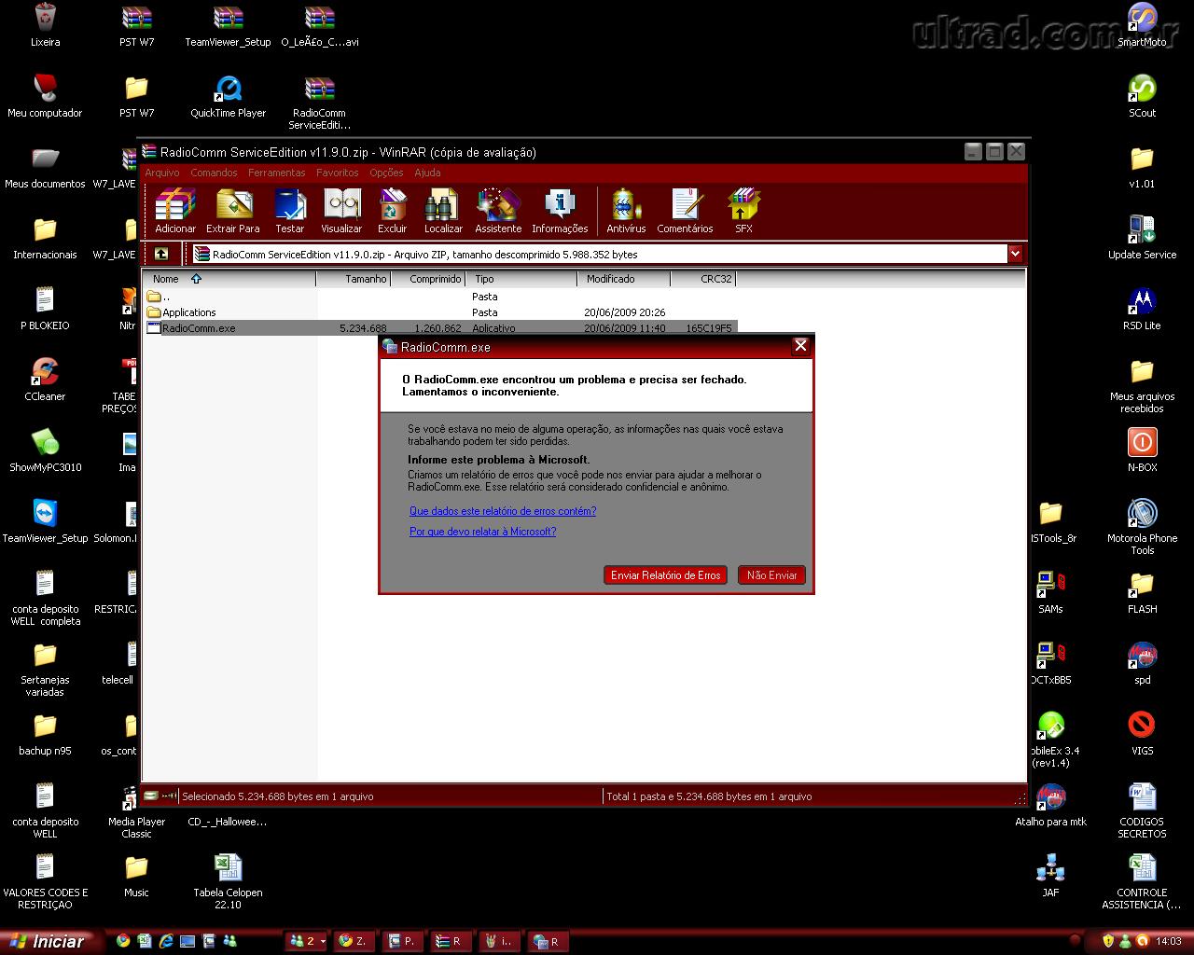Click the Excluir toolbar icon
Screen dimensions: 1194x955
click(x=393, y=211)
